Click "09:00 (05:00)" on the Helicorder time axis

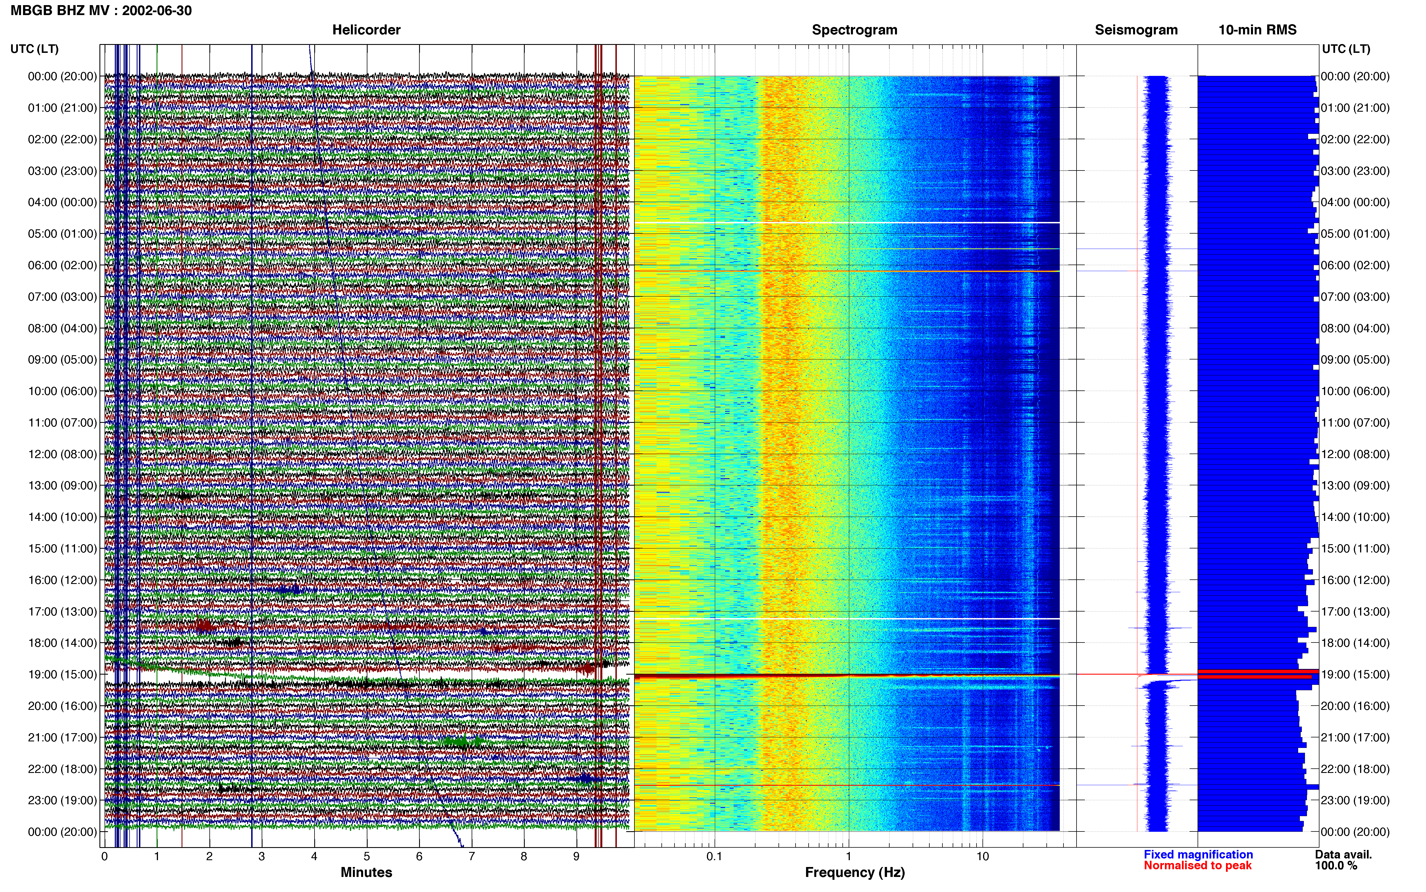click(x=63, y=360)
